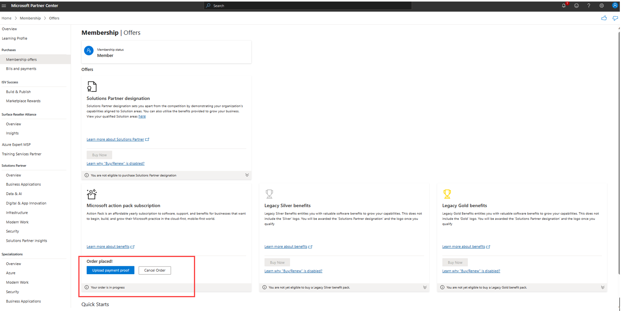Open Solutions Partner insights
Screen dimensions: 621x311
point(26,241)
